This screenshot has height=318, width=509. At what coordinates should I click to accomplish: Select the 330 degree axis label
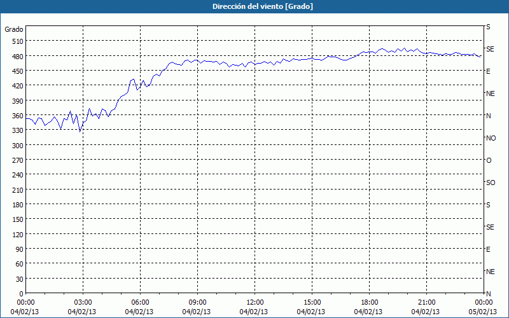coord(18,130)
